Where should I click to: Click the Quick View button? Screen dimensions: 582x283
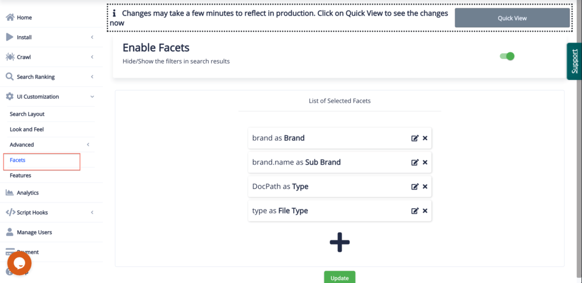(512, 18)
